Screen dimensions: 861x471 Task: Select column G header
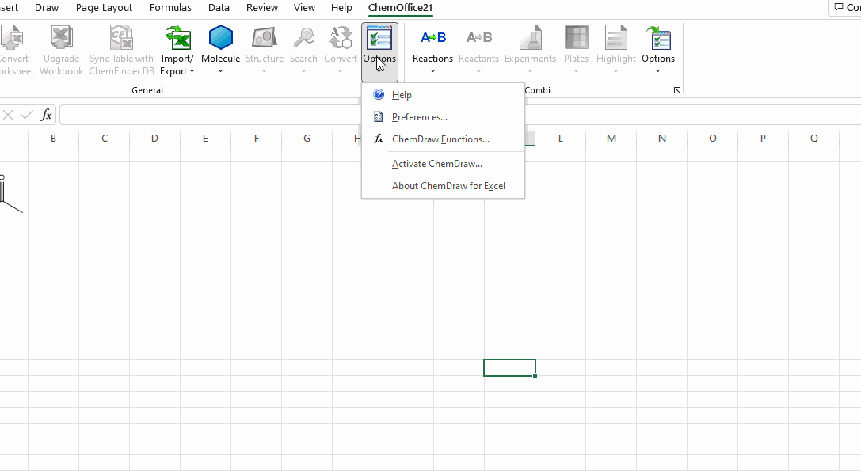coord(307,139)
